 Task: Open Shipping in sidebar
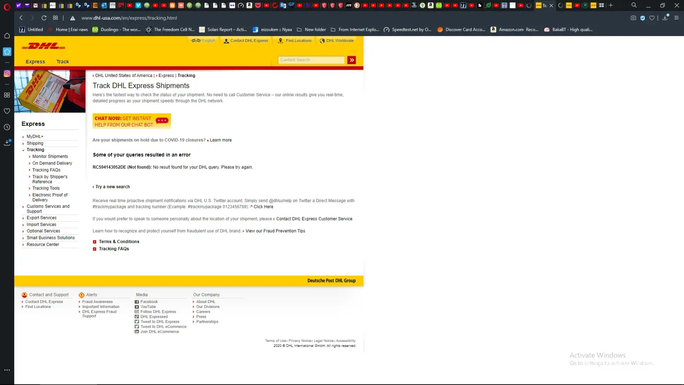point(35,143)
